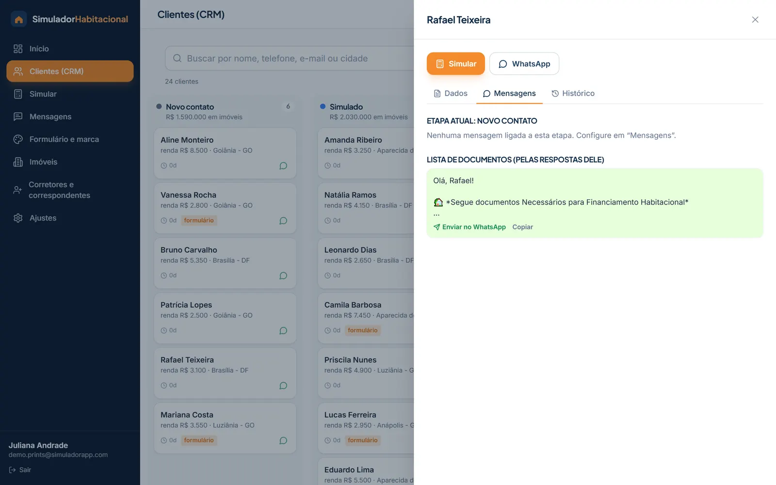Go to Início in sidebar
This screenshot has height=485, width=776.
coord(70,48)
